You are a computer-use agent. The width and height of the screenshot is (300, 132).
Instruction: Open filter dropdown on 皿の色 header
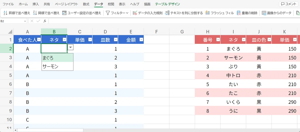(269, 39)
